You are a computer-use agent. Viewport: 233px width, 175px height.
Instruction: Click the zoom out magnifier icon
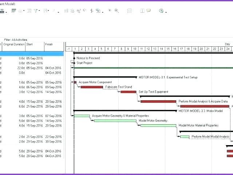coord(116,11)
